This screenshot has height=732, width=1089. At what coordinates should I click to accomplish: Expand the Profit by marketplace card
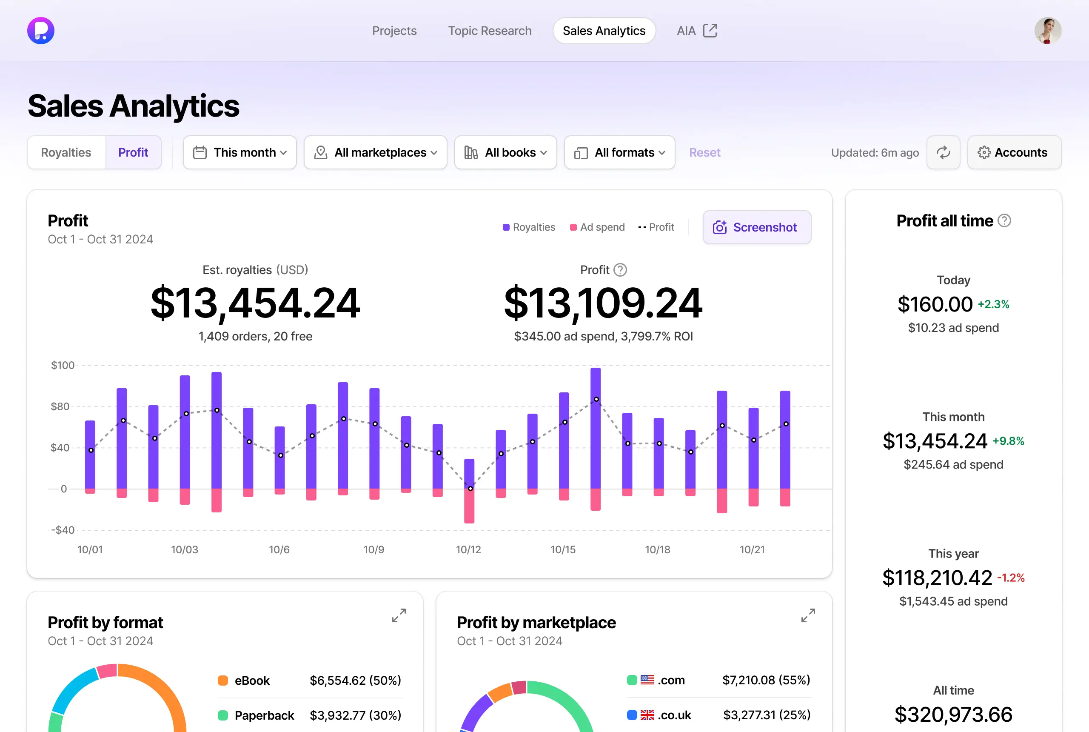pyautogui.click(x=808, y=615)
